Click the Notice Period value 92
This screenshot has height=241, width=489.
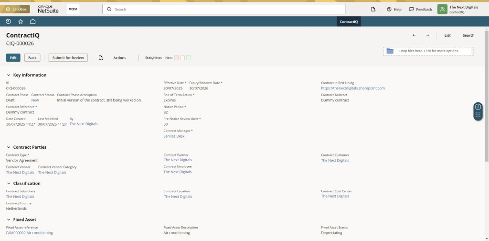[x=166, y=112]
